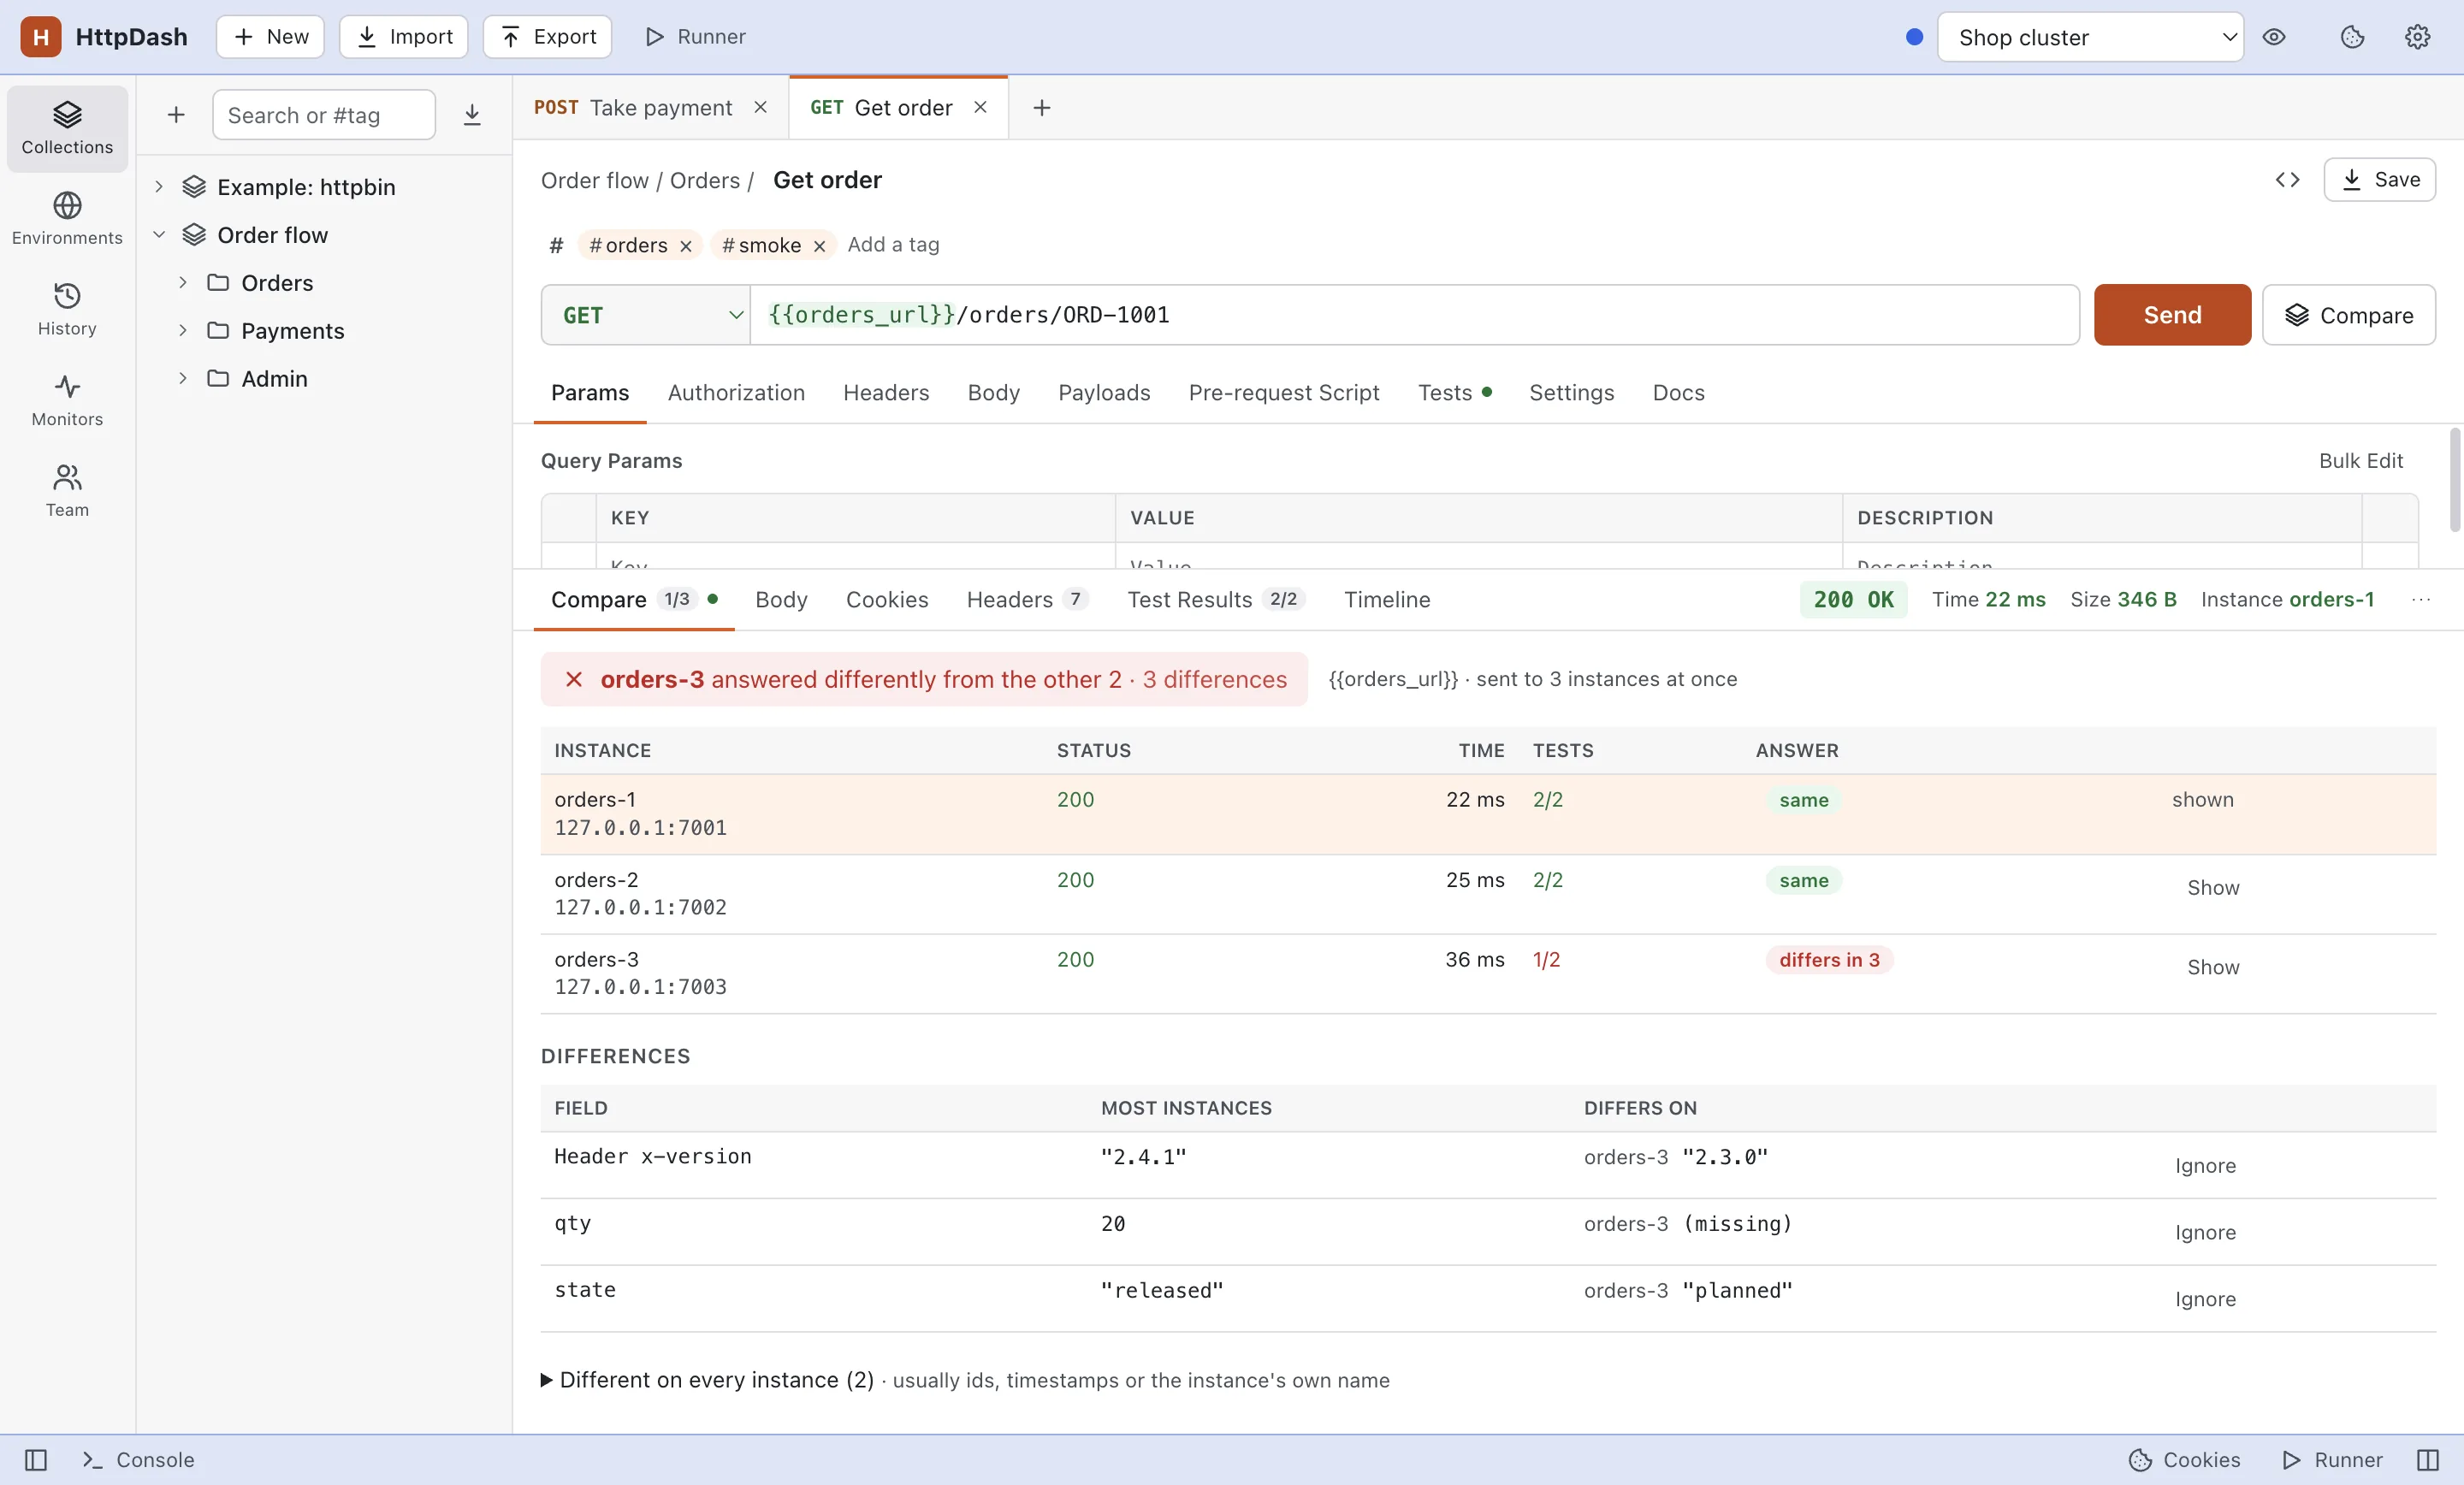The image size is (2464, 1485).
Task: Toggle the right panel layout icon in status bar
Action: coord(2428,1460)
